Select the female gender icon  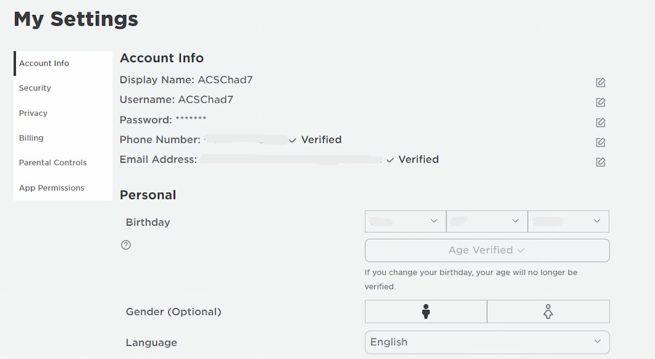(548, 311)
